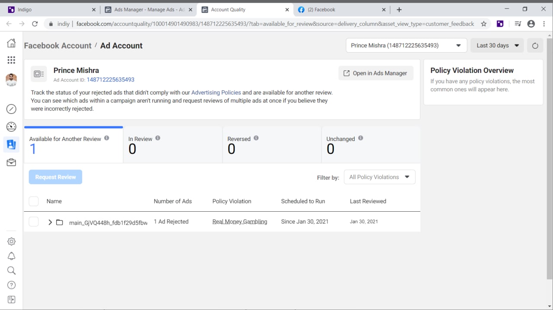The height and width of the screenshot is (310, 553).
Task: Click the Policy Violation column header
Action: point(232,201)
